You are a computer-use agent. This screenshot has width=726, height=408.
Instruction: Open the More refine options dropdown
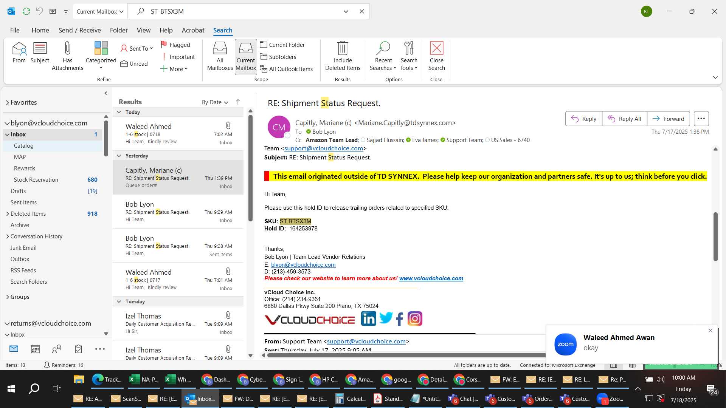coord(174,69)
